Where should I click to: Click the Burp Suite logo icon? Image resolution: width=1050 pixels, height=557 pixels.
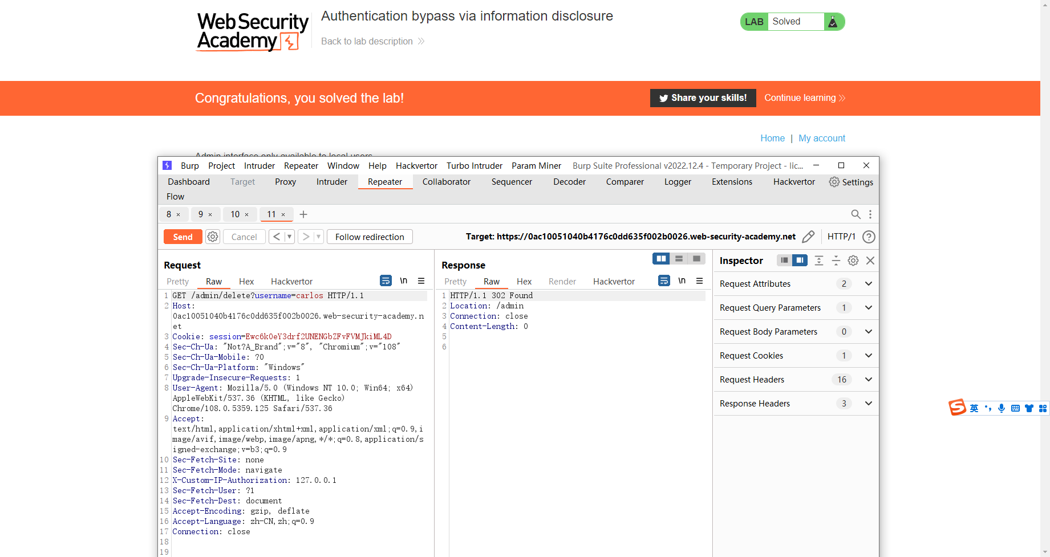(x=167, y=165)
